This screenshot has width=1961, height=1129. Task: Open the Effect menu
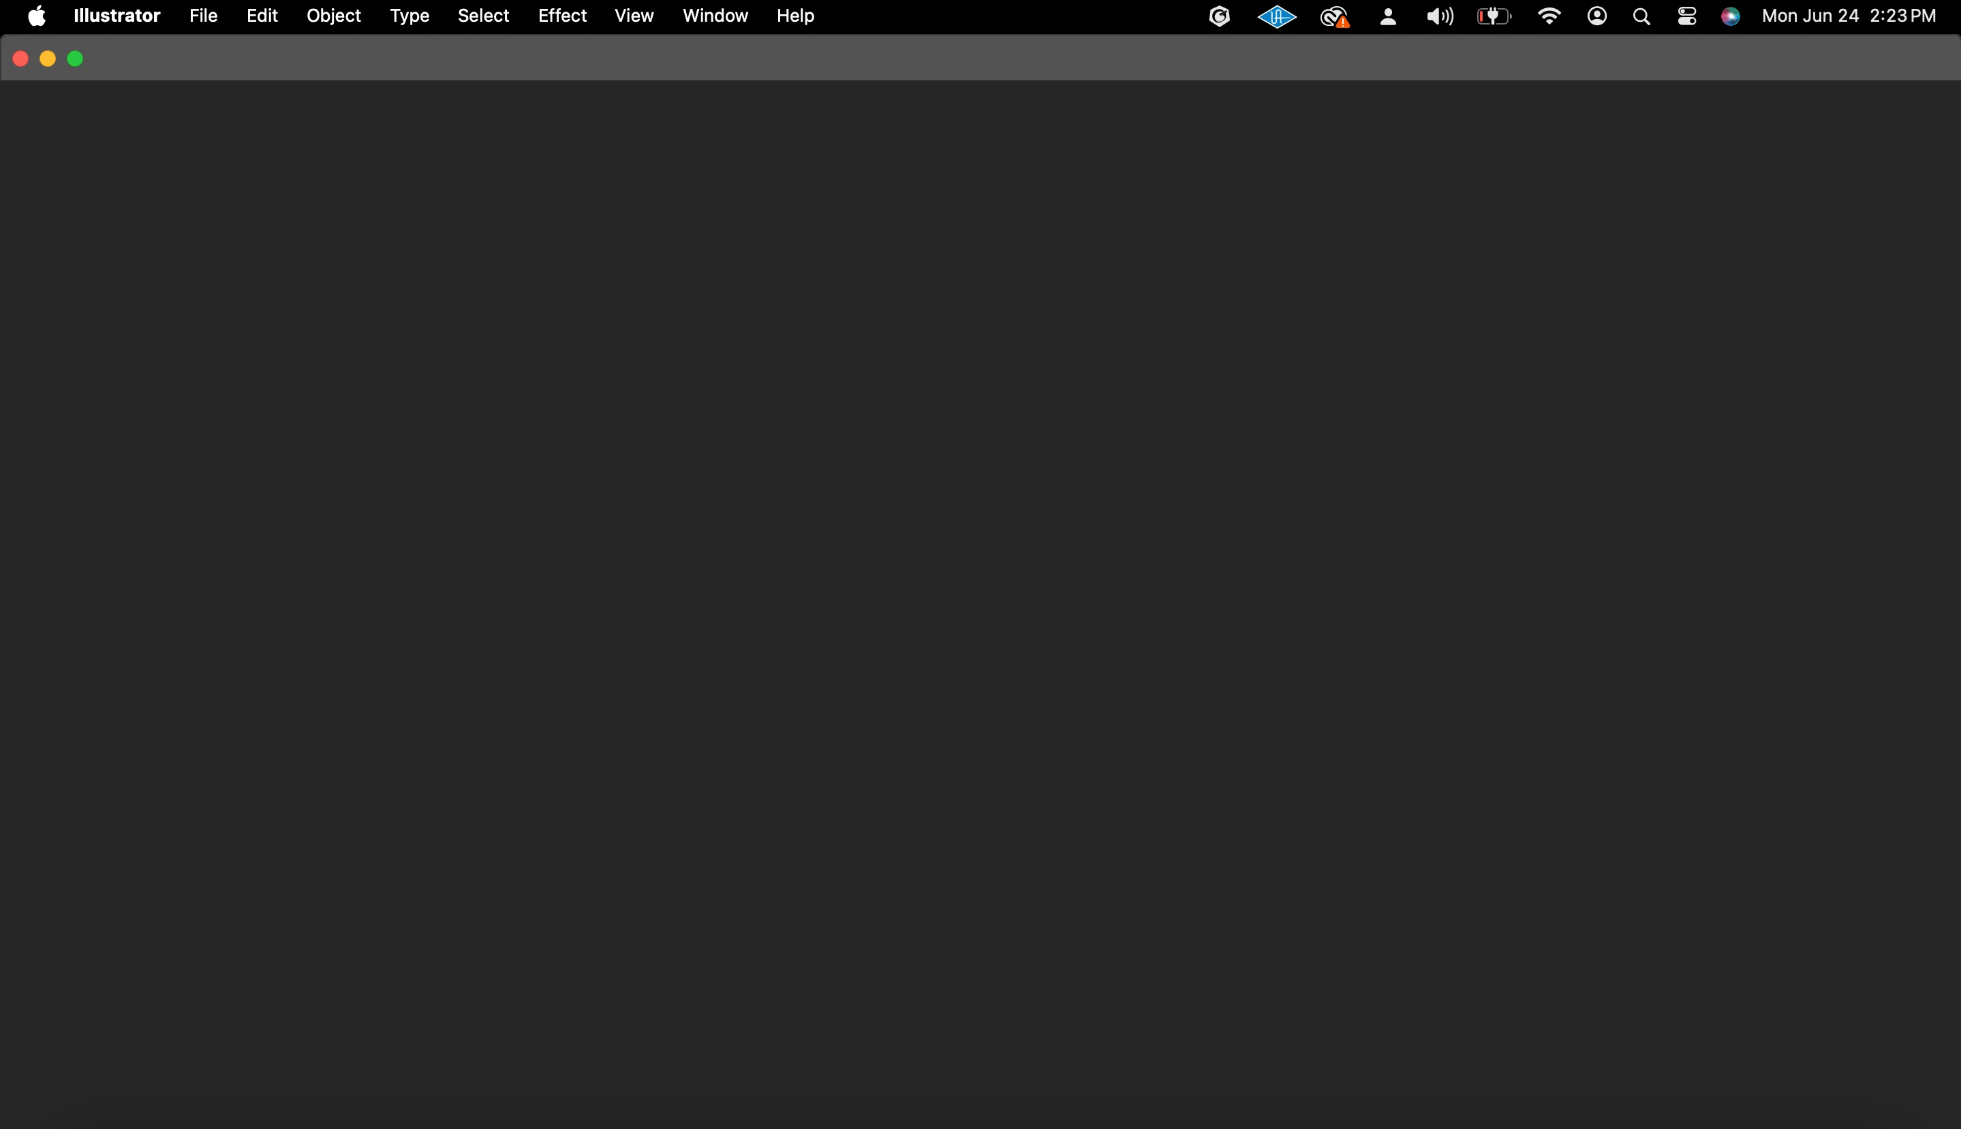tap(561, 16)
